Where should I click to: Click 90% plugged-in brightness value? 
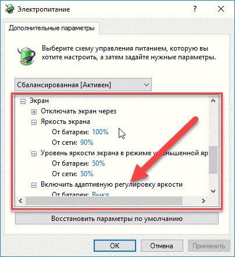87,142
